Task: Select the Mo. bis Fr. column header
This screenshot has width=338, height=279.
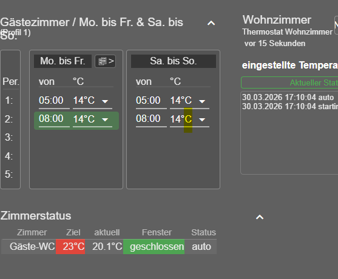Action: click(x=63, y=61)
